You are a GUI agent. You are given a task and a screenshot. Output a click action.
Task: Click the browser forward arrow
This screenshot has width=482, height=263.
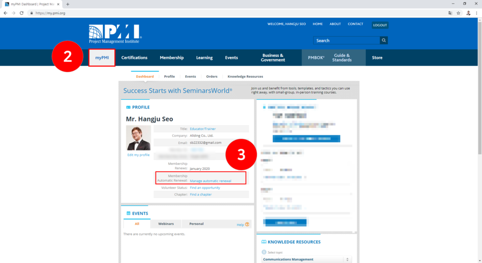[13, 13]
